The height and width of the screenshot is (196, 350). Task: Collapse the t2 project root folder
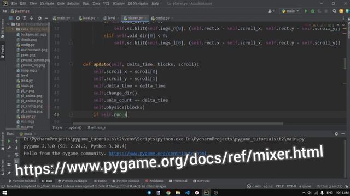tap(8, 24)
